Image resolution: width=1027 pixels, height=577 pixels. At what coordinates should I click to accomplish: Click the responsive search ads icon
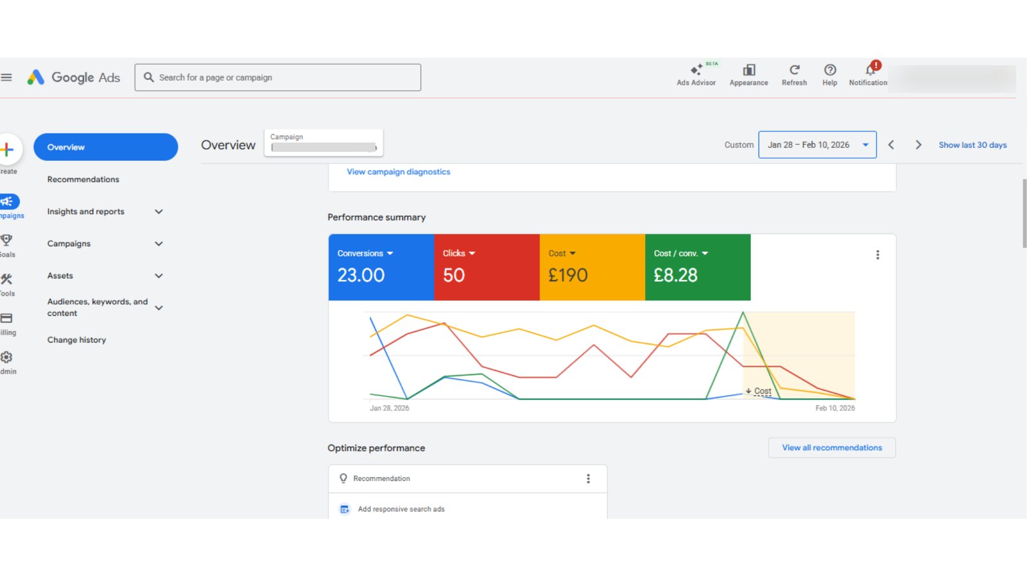[345, 509]
